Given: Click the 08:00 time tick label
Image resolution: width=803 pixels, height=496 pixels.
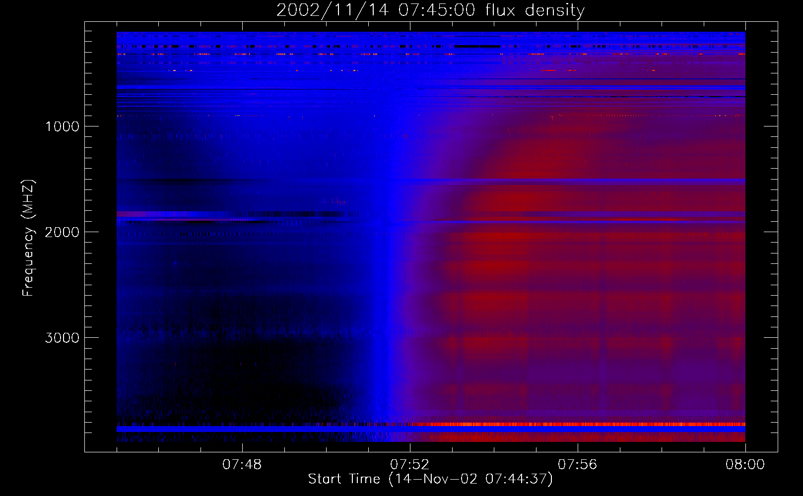Looking at the screenshot, I should [745, 465].
